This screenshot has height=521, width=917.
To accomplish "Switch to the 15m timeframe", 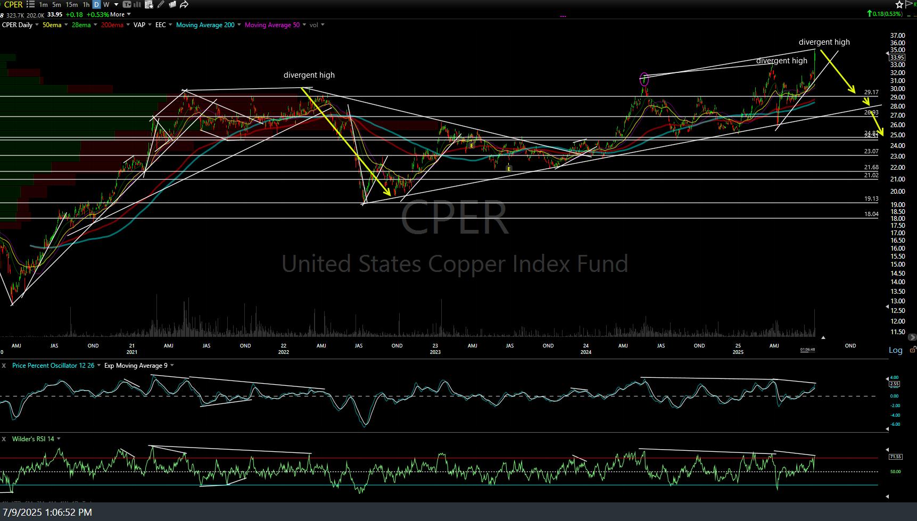I will point(71,5).
